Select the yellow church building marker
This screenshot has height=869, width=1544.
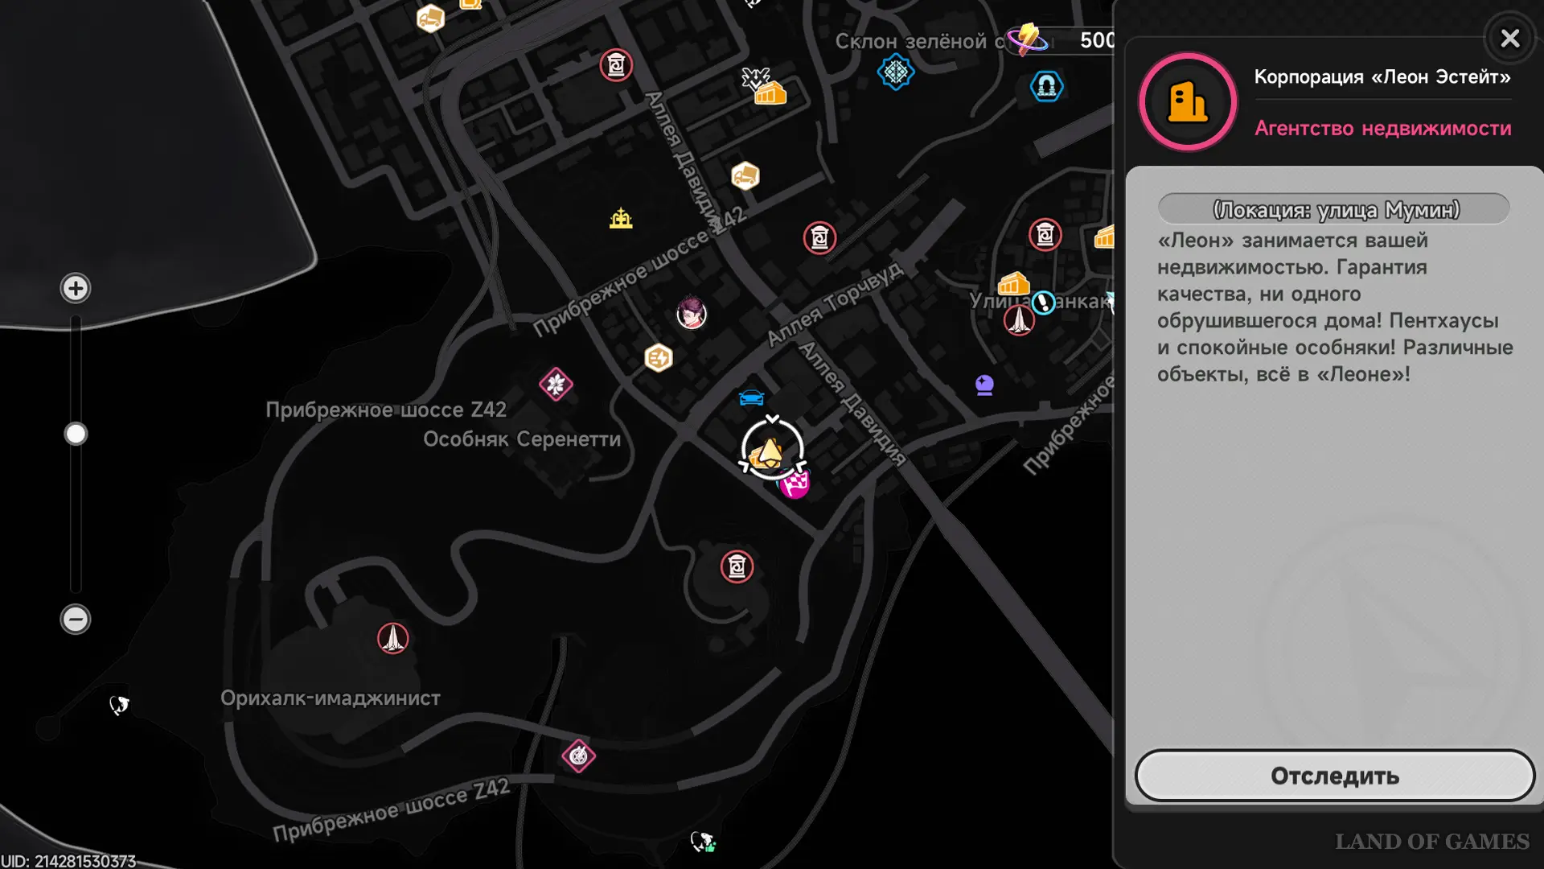(x=621, y=218)
